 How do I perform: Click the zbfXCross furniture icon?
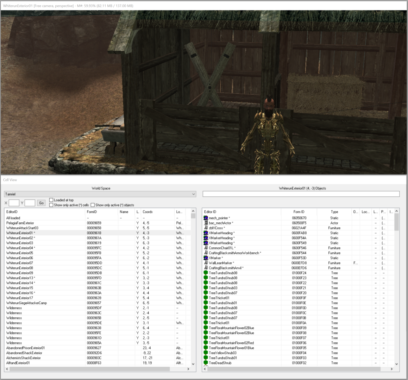pyautogui.click(x=206, y=228)
